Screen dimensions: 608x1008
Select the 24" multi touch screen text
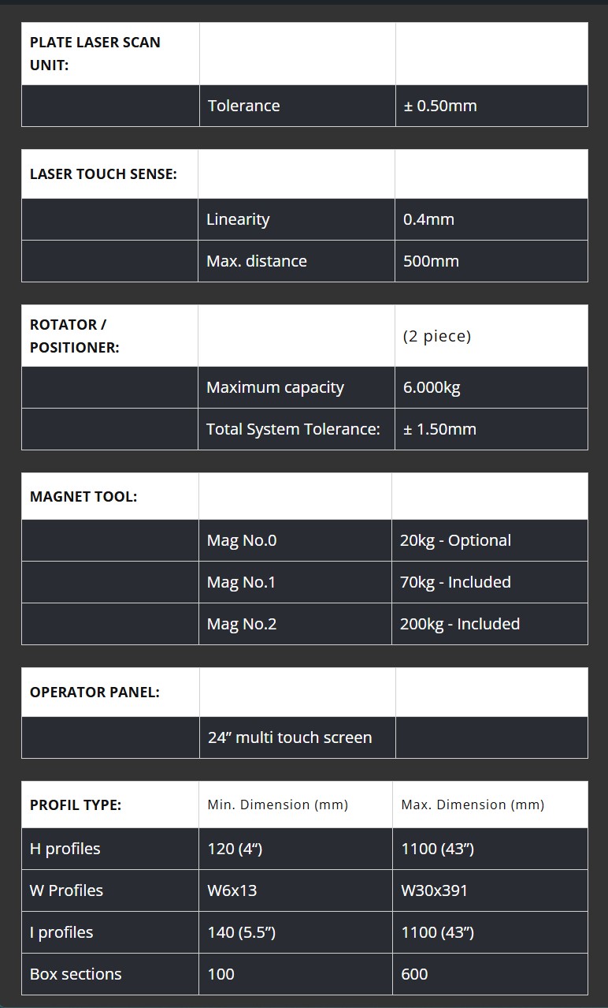coord(290,737)
